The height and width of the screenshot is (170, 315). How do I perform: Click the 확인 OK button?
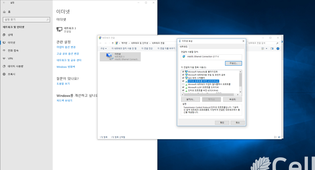point(222,123)
